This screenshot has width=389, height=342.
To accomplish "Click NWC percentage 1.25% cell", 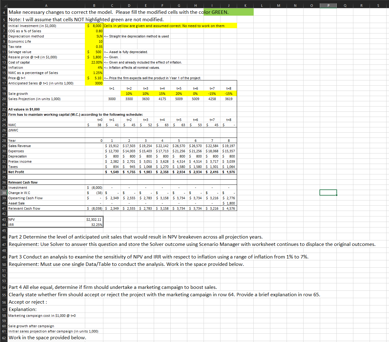I will (x=94, y=73).
